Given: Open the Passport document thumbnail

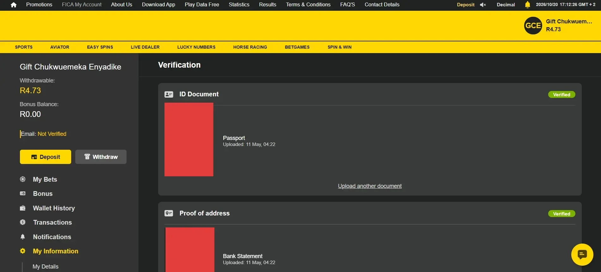Looking at the screenshot, I should click(x=189, y=139).
